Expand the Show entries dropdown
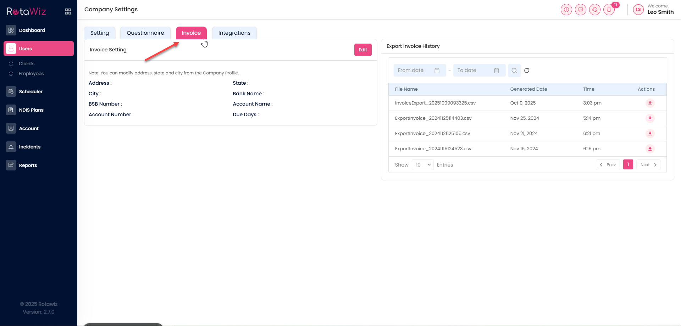This screenshot has width=681, height=326. coord(422,165)
